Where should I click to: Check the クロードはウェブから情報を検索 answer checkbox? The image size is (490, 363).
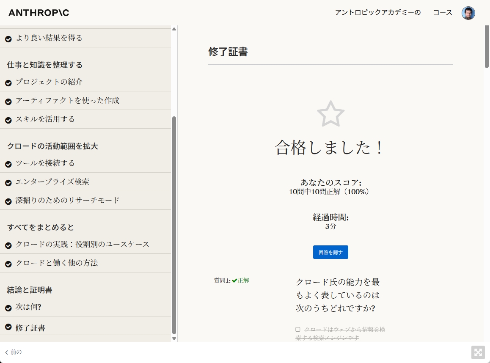tap(297, 329)
